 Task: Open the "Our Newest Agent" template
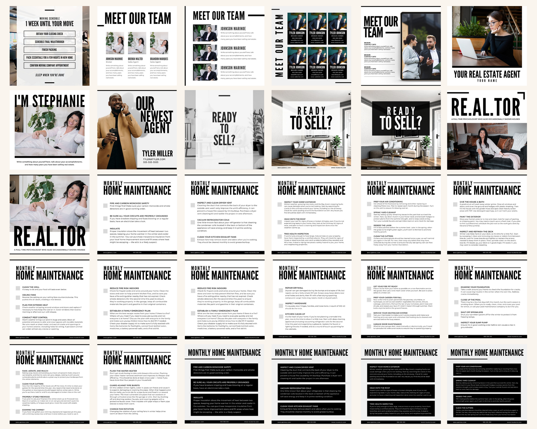coord(137,130)
